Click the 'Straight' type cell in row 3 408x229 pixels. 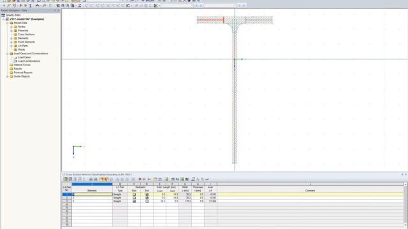pos(120,201)
